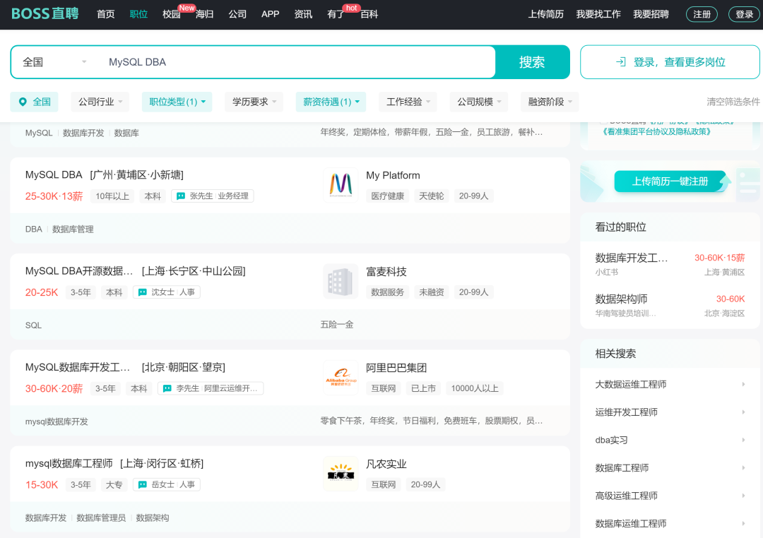This screenshot has width=763, height=538.
Task: Expand the 学历要求 filter dropdown
Action: 254,102
